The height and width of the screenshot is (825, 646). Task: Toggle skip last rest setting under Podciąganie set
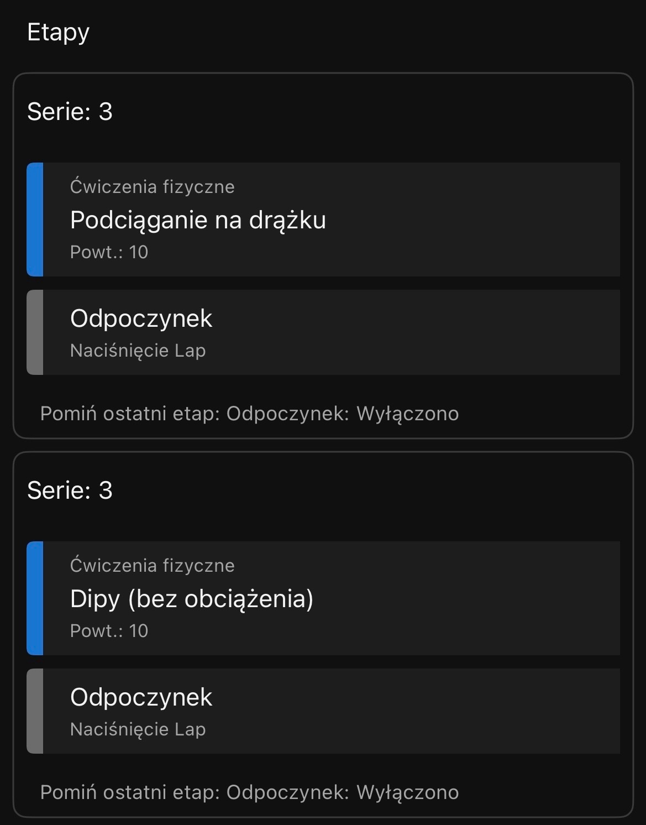point(249,414)
